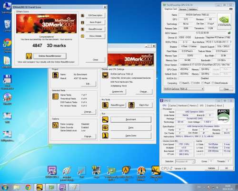The height and width of the screenshot is (191, 238).
Task: Click the Validate button in CPU-Z
Action: 211,168
